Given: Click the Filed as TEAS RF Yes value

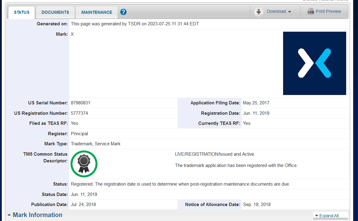Looking at the screenshot, I should [x=75, y=123].
